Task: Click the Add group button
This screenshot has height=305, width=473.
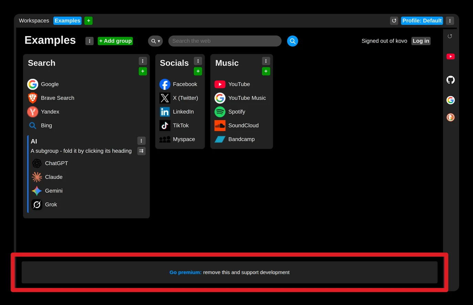Action: pyautogui.click(x=115, y=41)
